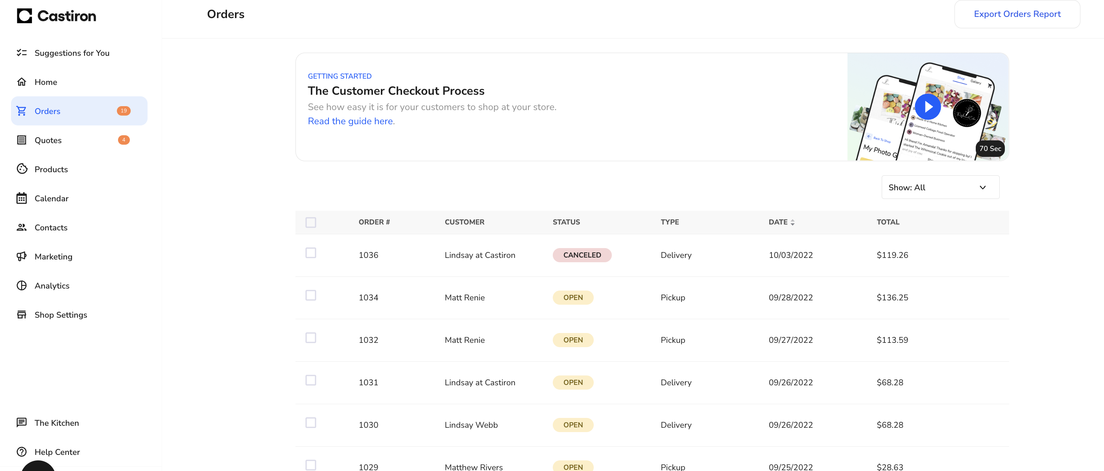The image size is (1104, 471).
Task: Open the Read the guide here link
Action: pos(351,121)
